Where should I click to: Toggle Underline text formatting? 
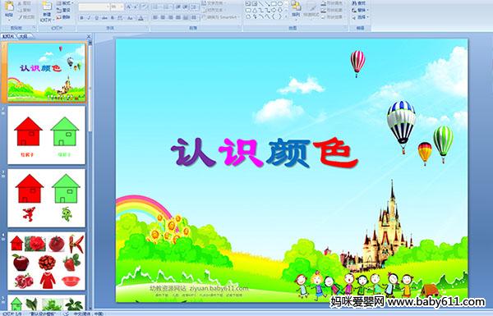coord(96,18)
